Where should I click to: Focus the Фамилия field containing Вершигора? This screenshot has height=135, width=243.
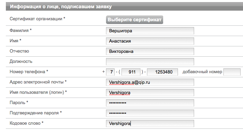click(x=150, y=31)
